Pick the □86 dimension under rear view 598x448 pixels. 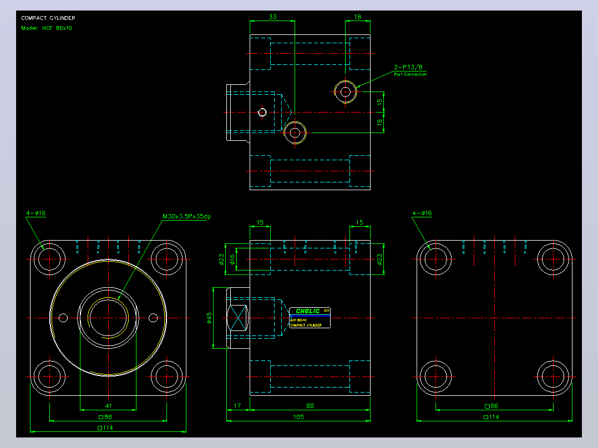[x=491, y=406]
